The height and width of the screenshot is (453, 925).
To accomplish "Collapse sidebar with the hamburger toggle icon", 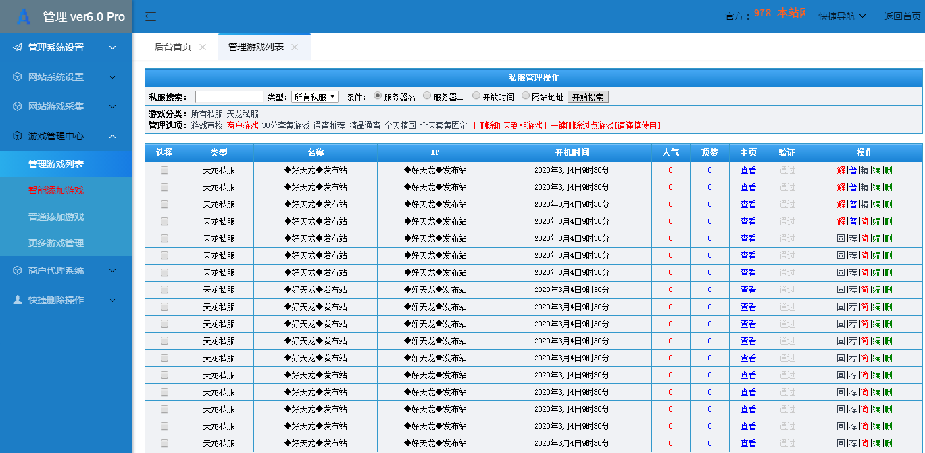I will pos(151,16).
